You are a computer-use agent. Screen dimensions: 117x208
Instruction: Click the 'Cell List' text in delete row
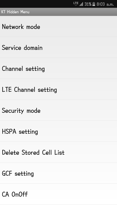point(53,152)
